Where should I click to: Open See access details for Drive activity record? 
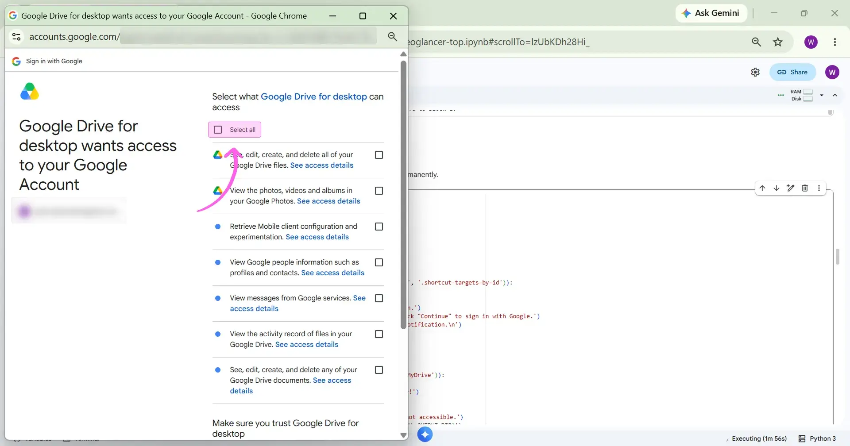(307, 345)
